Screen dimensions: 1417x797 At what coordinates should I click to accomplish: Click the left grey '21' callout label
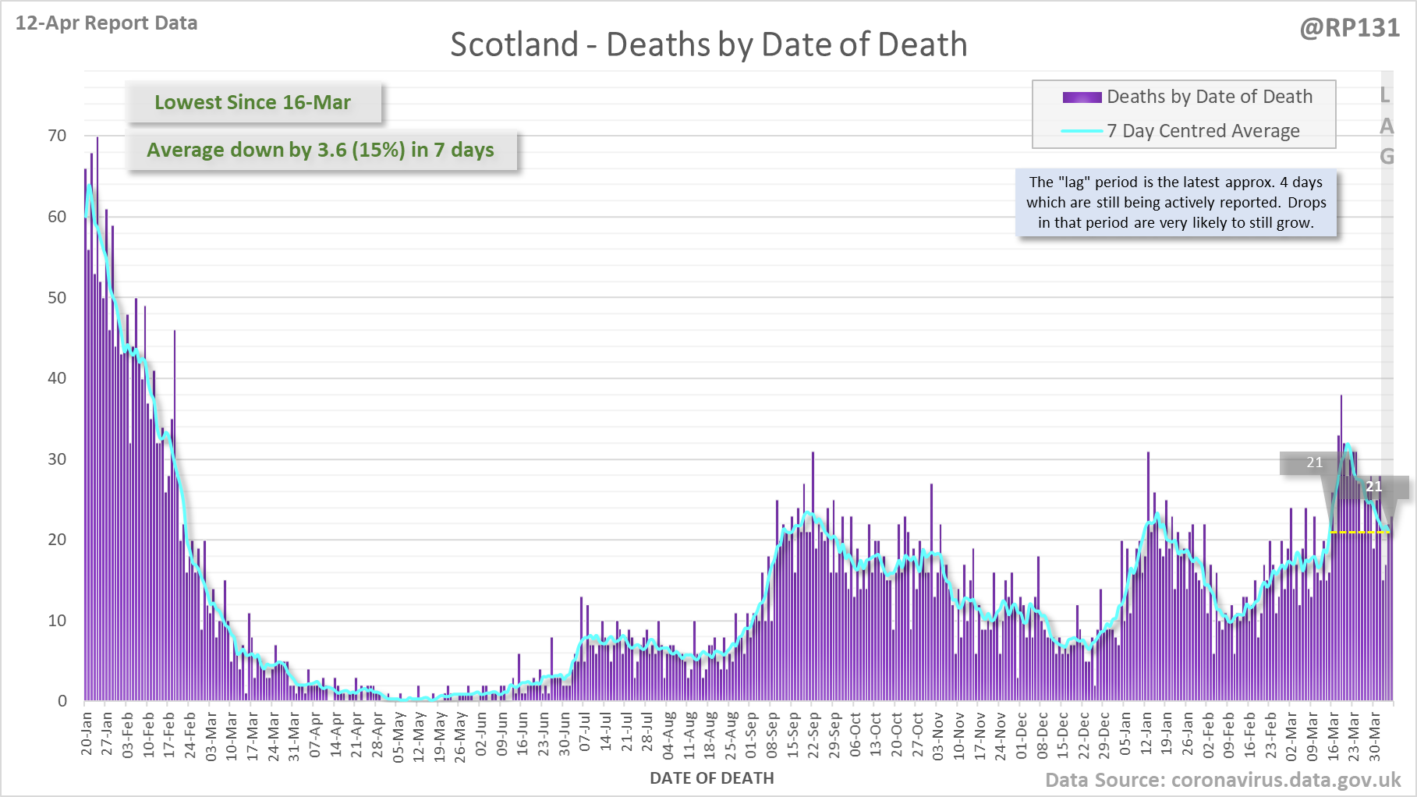pyautogui.click(x=1314, y=462)
